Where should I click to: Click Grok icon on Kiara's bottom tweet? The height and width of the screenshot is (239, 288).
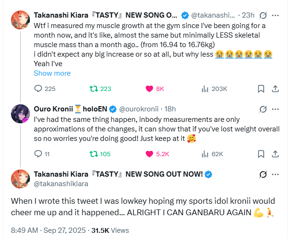click(x=260, y=174)
